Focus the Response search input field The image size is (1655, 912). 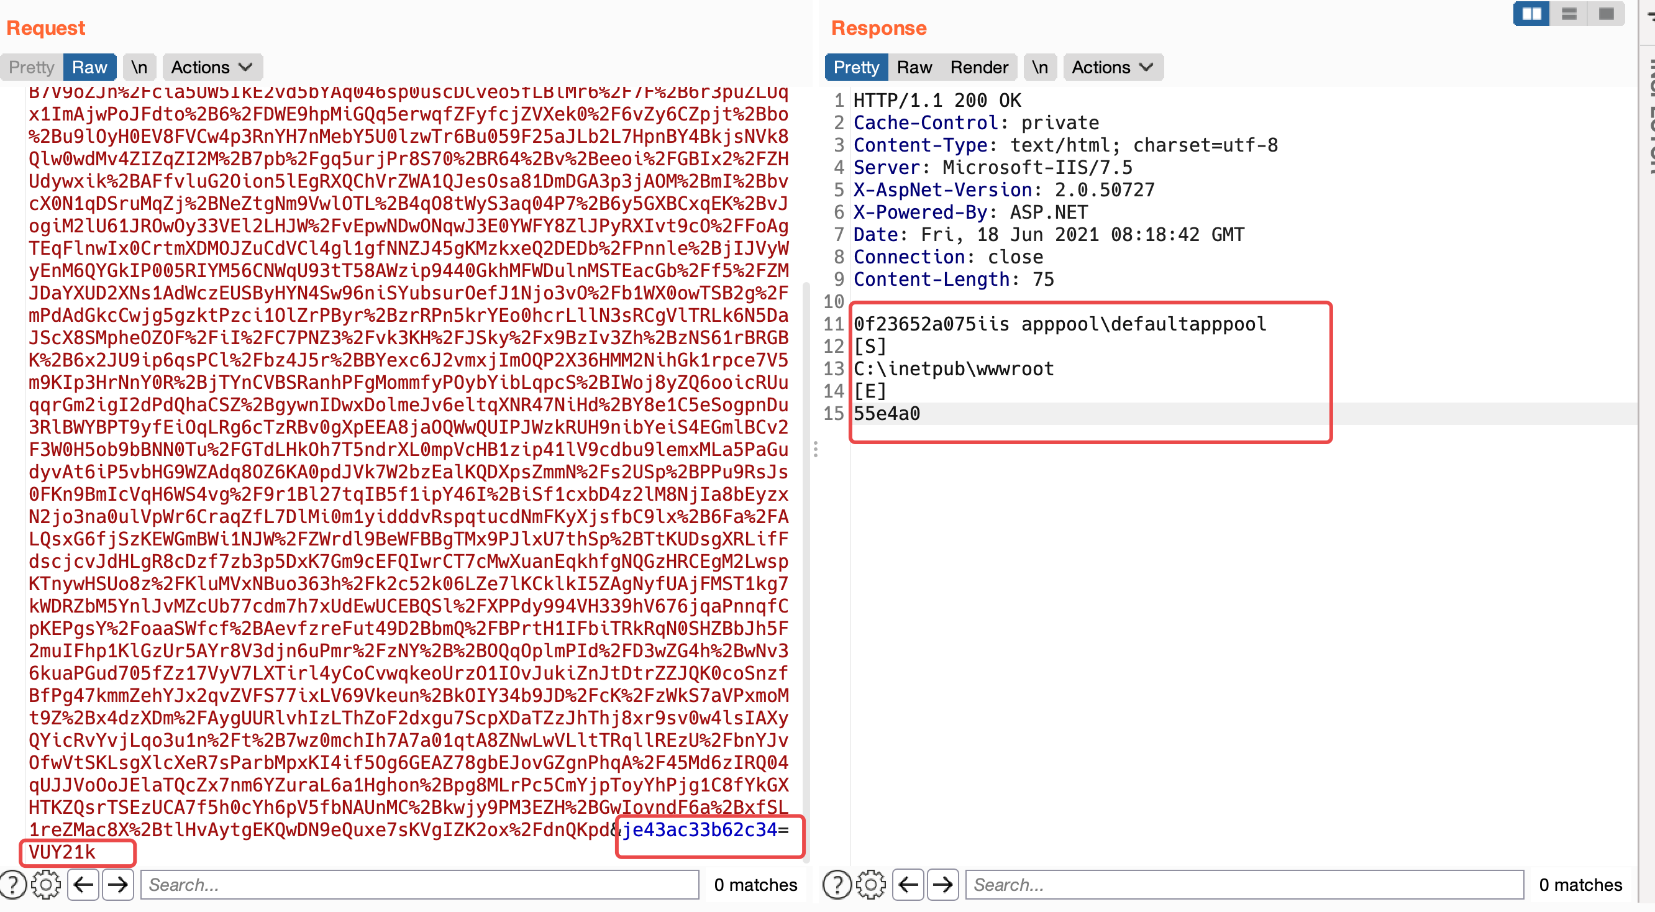point(1244,885)
